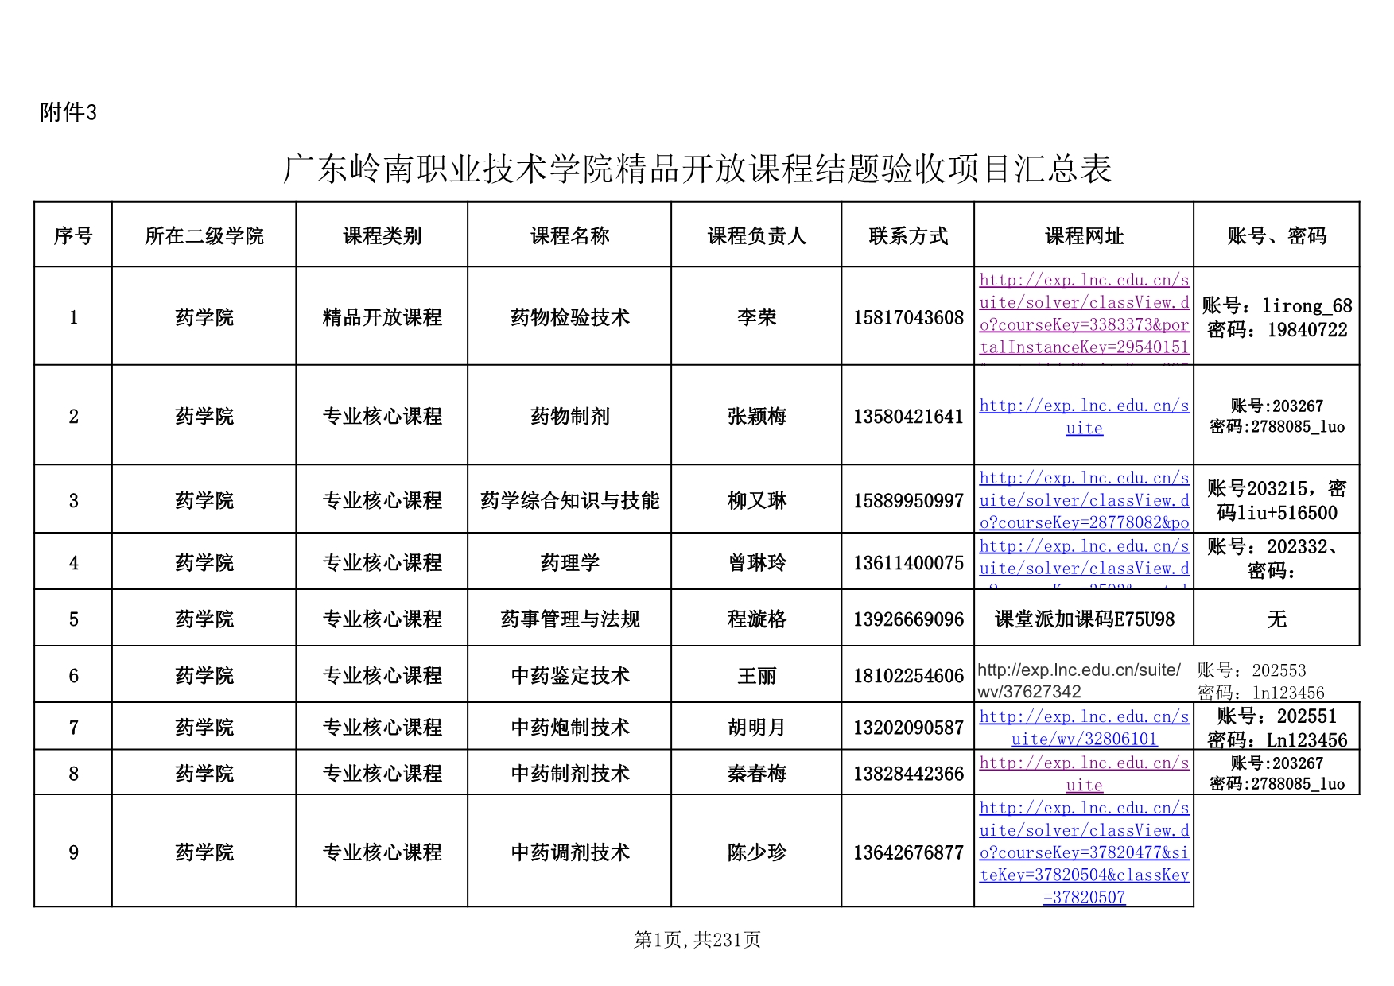Select the 联系方式 header cell
Viewport: 1394px width, 986px height.
coord(908,235)
